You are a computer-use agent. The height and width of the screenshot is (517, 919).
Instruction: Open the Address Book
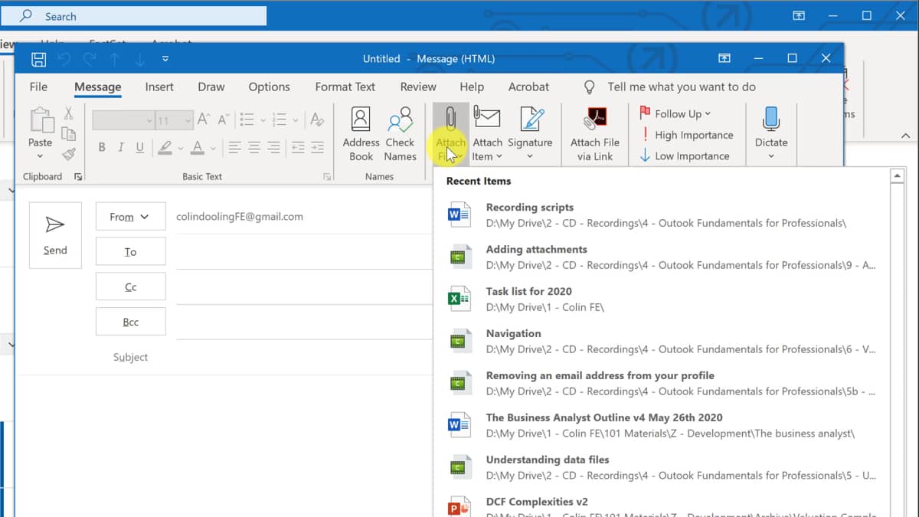click(361, 134)
